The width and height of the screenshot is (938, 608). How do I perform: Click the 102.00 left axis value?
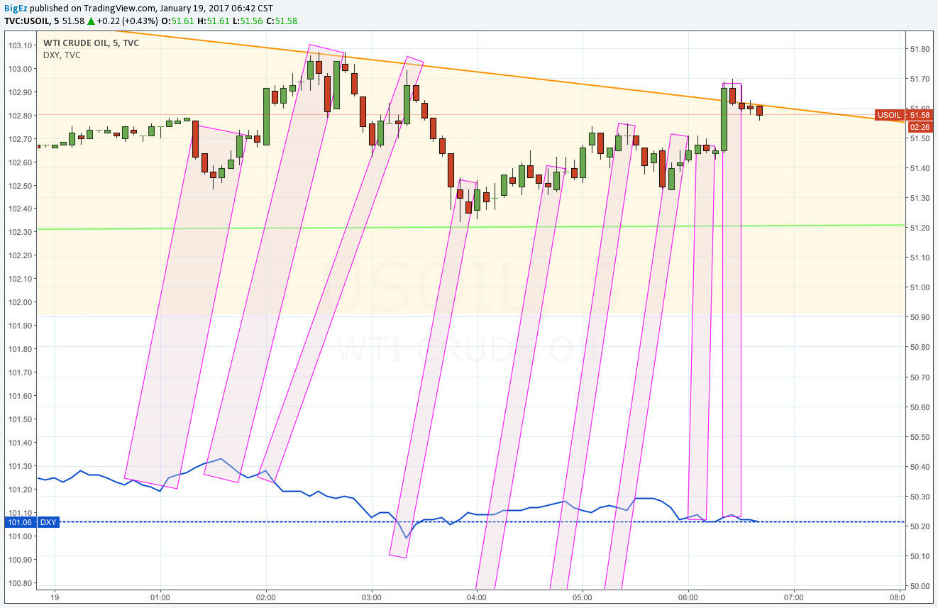pyautogui.click(x=21, y=302)
